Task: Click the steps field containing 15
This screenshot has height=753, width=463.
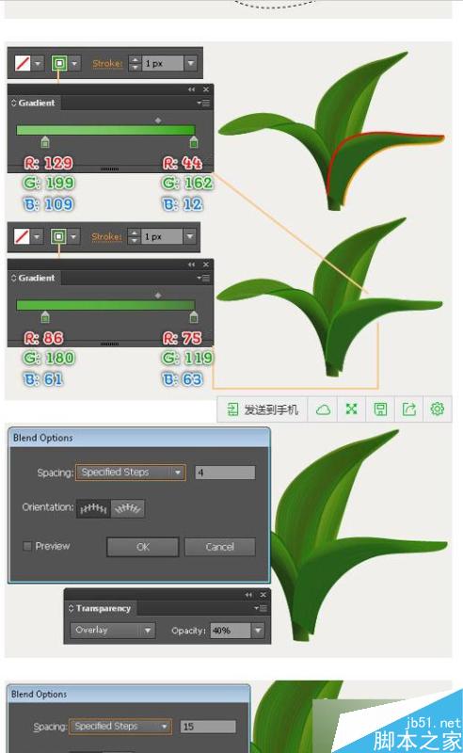Action: (208, 727)
